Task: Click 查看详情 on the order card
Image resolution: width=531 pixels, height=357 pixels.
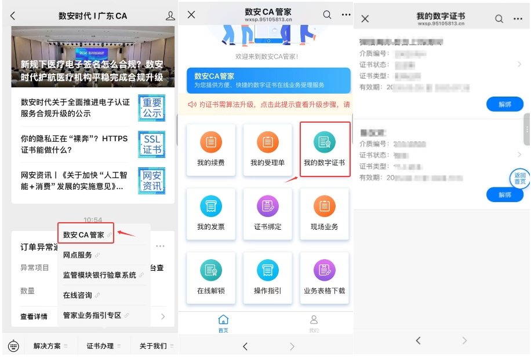Action: [34, 316]
